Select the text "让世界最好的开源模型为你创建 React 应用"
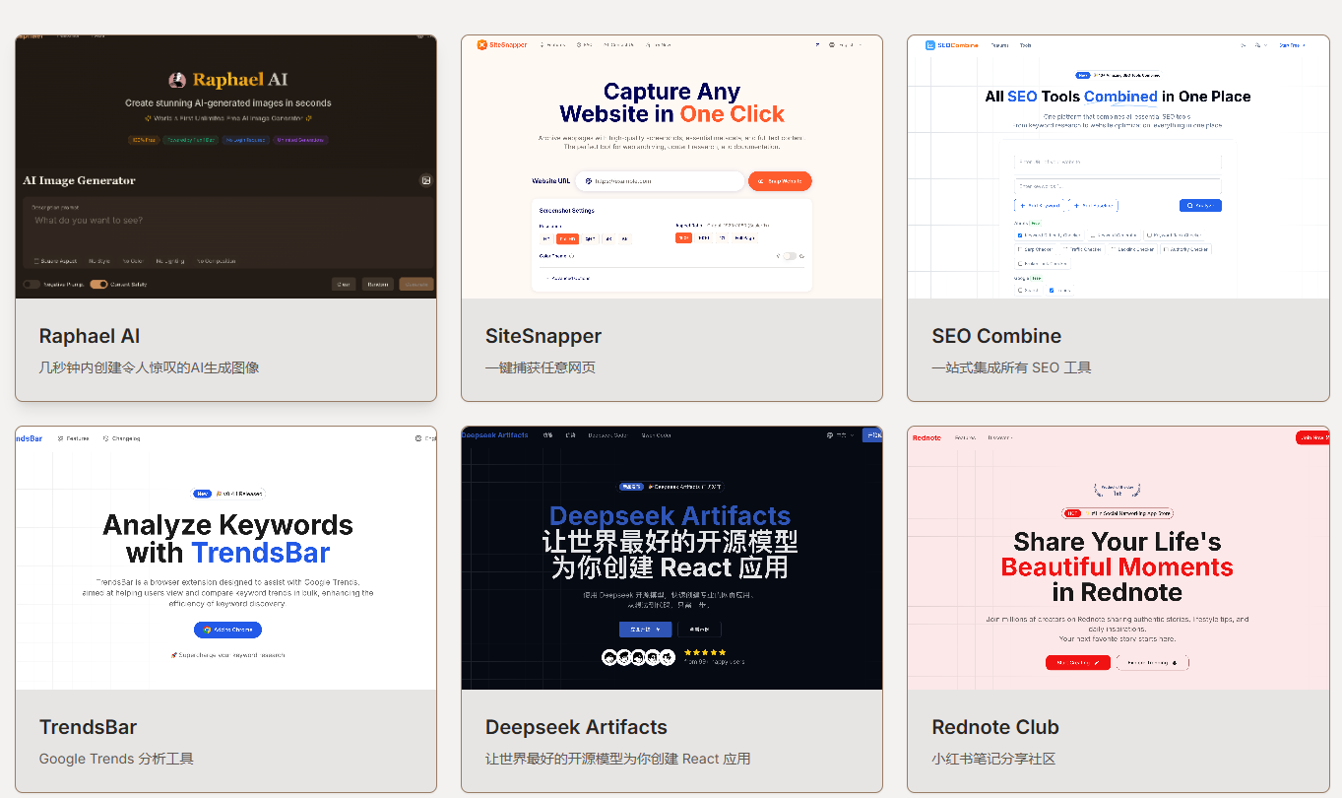The width and height of the screenshot is (1342, 798). 618,759
